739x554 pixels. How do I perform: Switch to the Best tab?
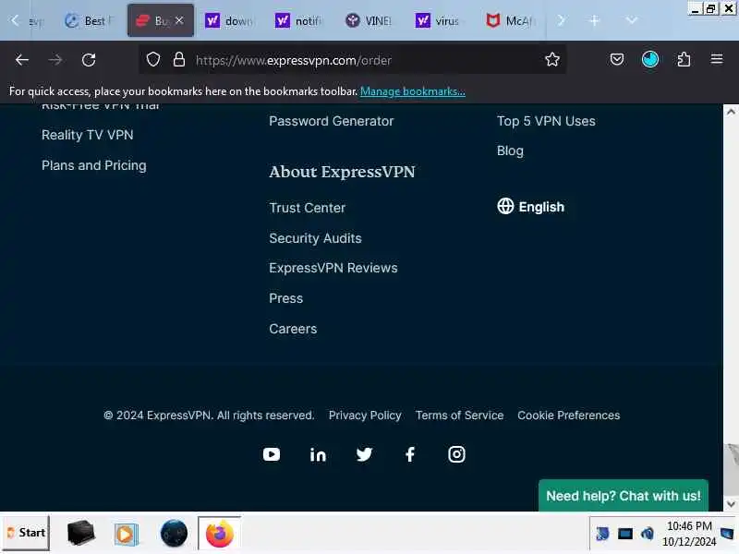tap(90, 20)
